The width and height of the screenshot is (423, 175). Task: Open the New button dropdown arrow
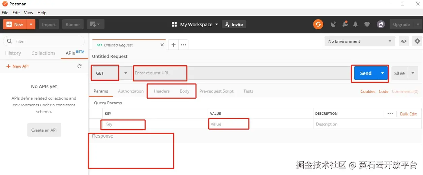(31, 24)
